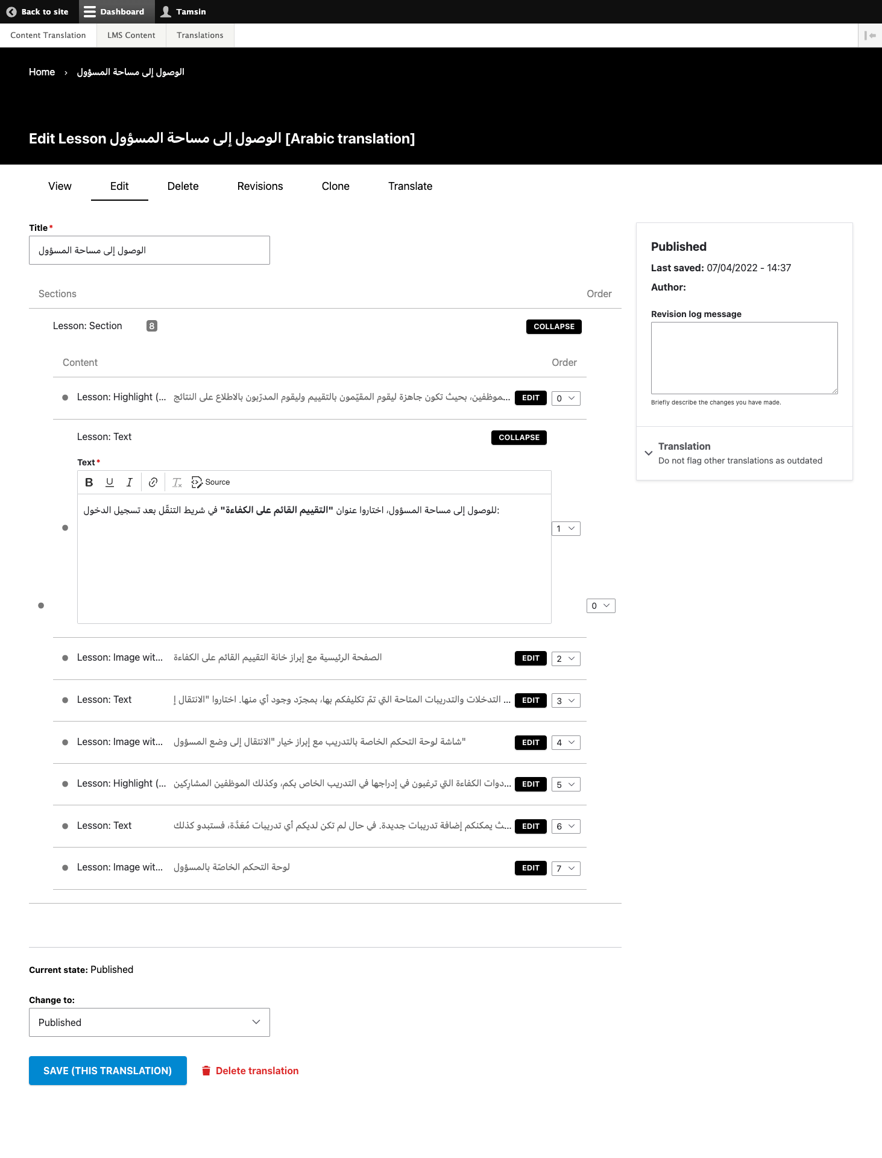The image size is (882, 1158).
Task: Click the Back to site arrow icon
Action: (11, 11)
